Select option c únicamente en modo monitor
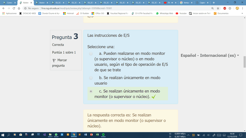 coord(91,91)
